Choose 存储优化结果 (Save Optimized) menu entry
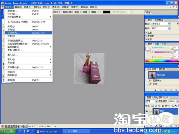This screenshot has width=179, height=134. point(29,41)
